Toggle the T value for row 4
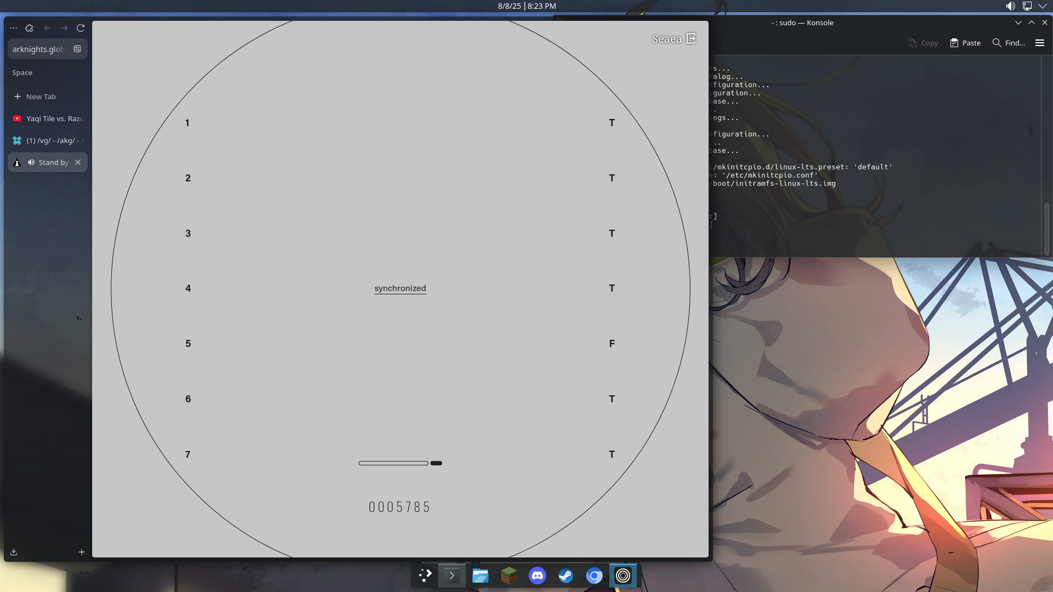This screenshot has width=1053, height=592. click(x=612, y=288)
